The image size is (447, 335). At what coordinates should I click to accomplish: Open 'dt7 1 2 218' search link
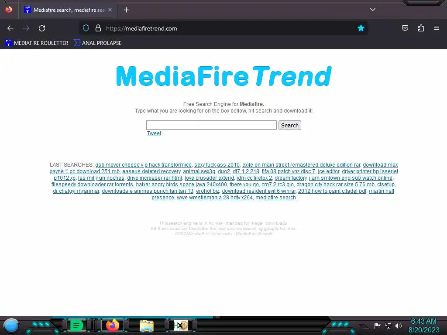246,171
